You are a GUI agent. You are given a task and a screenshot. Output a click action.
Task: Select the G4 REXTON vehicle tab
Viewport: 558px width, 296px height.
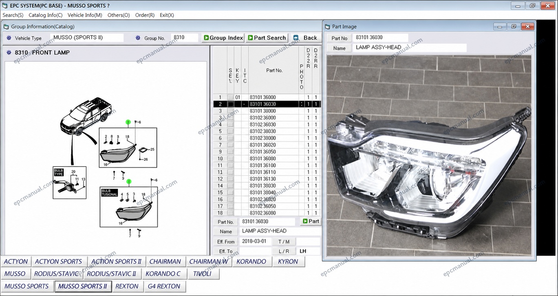pos(164,286)
